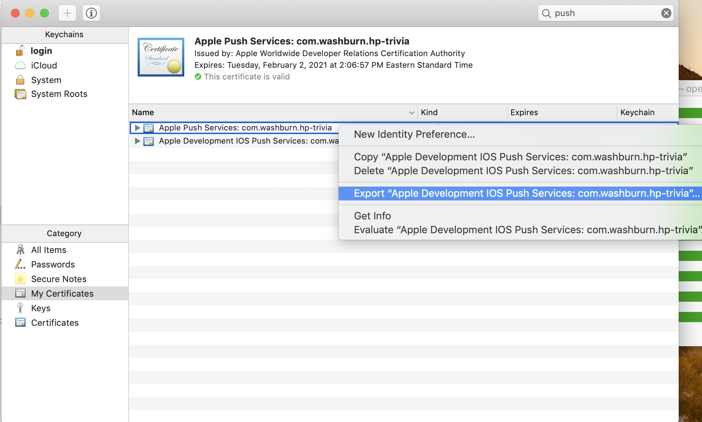Open the iCloud keychain
The image size is (702, 422).
point(44,66)
